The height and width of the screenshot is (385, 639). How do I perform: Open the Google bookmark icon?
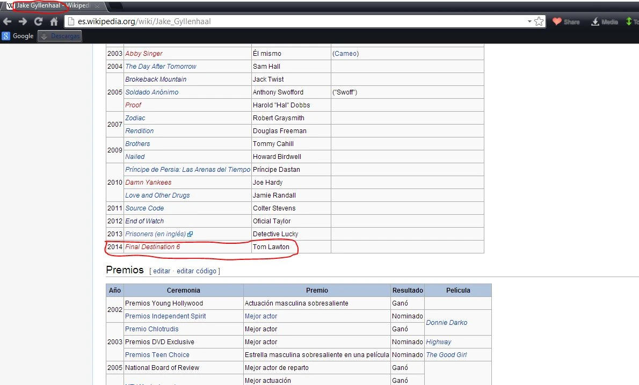click(18, 36)
